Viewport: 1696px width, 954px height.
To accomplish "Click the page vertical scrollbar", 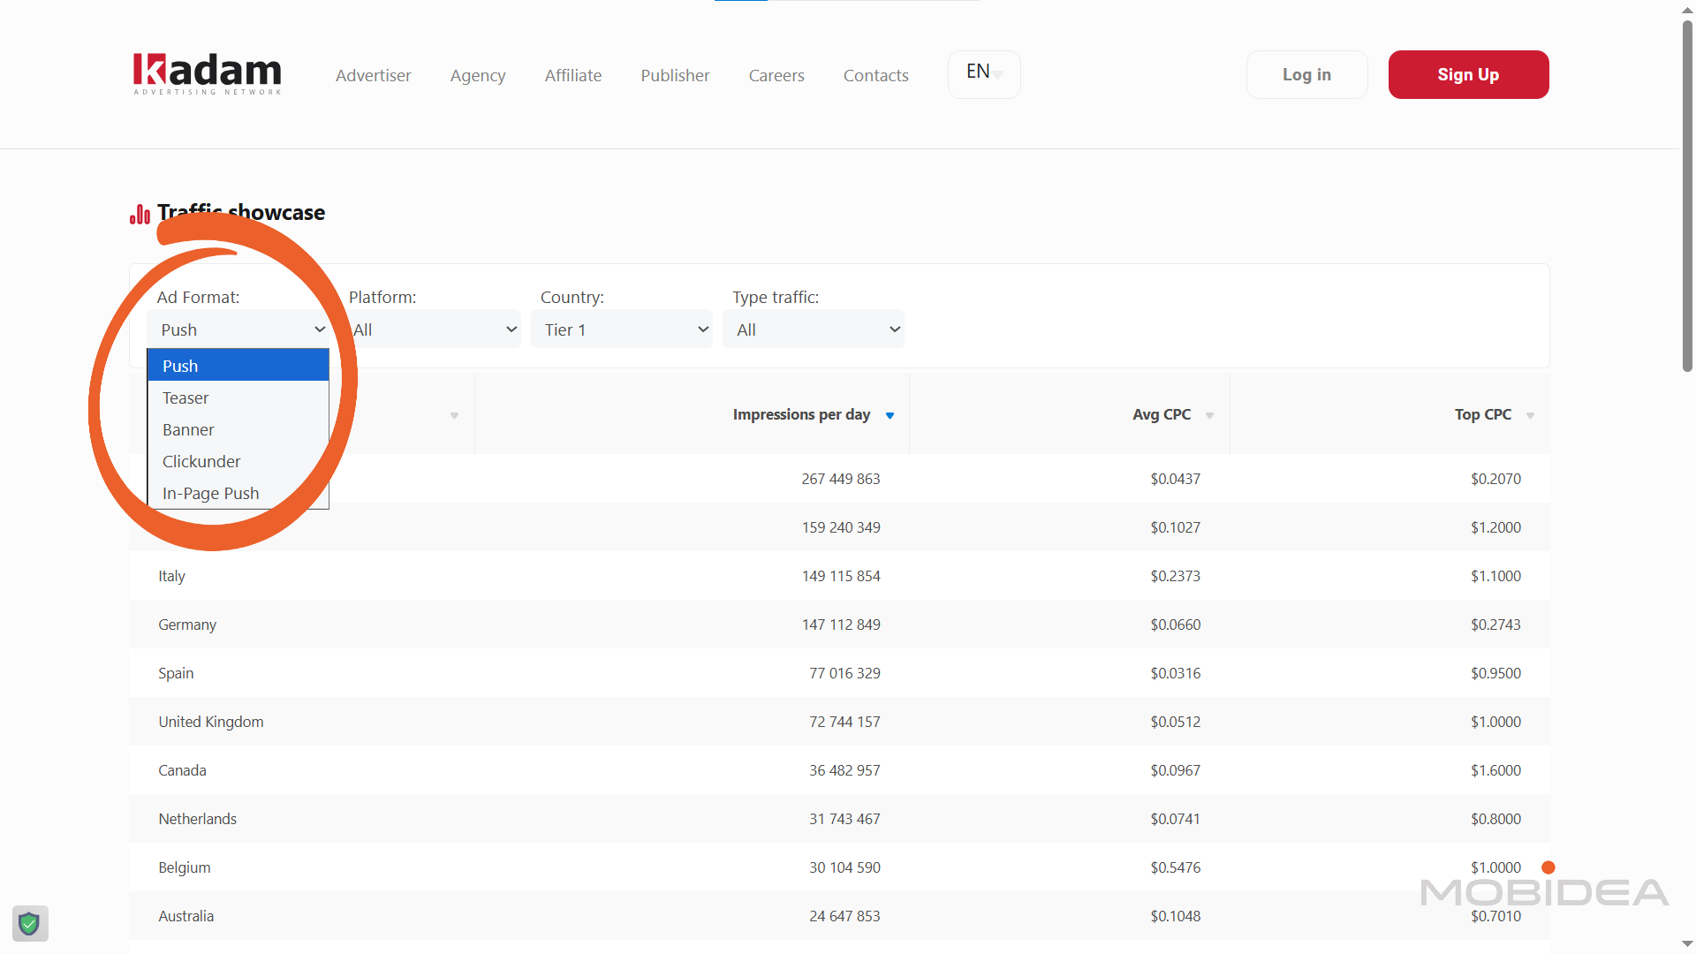I will [1687, 194].
